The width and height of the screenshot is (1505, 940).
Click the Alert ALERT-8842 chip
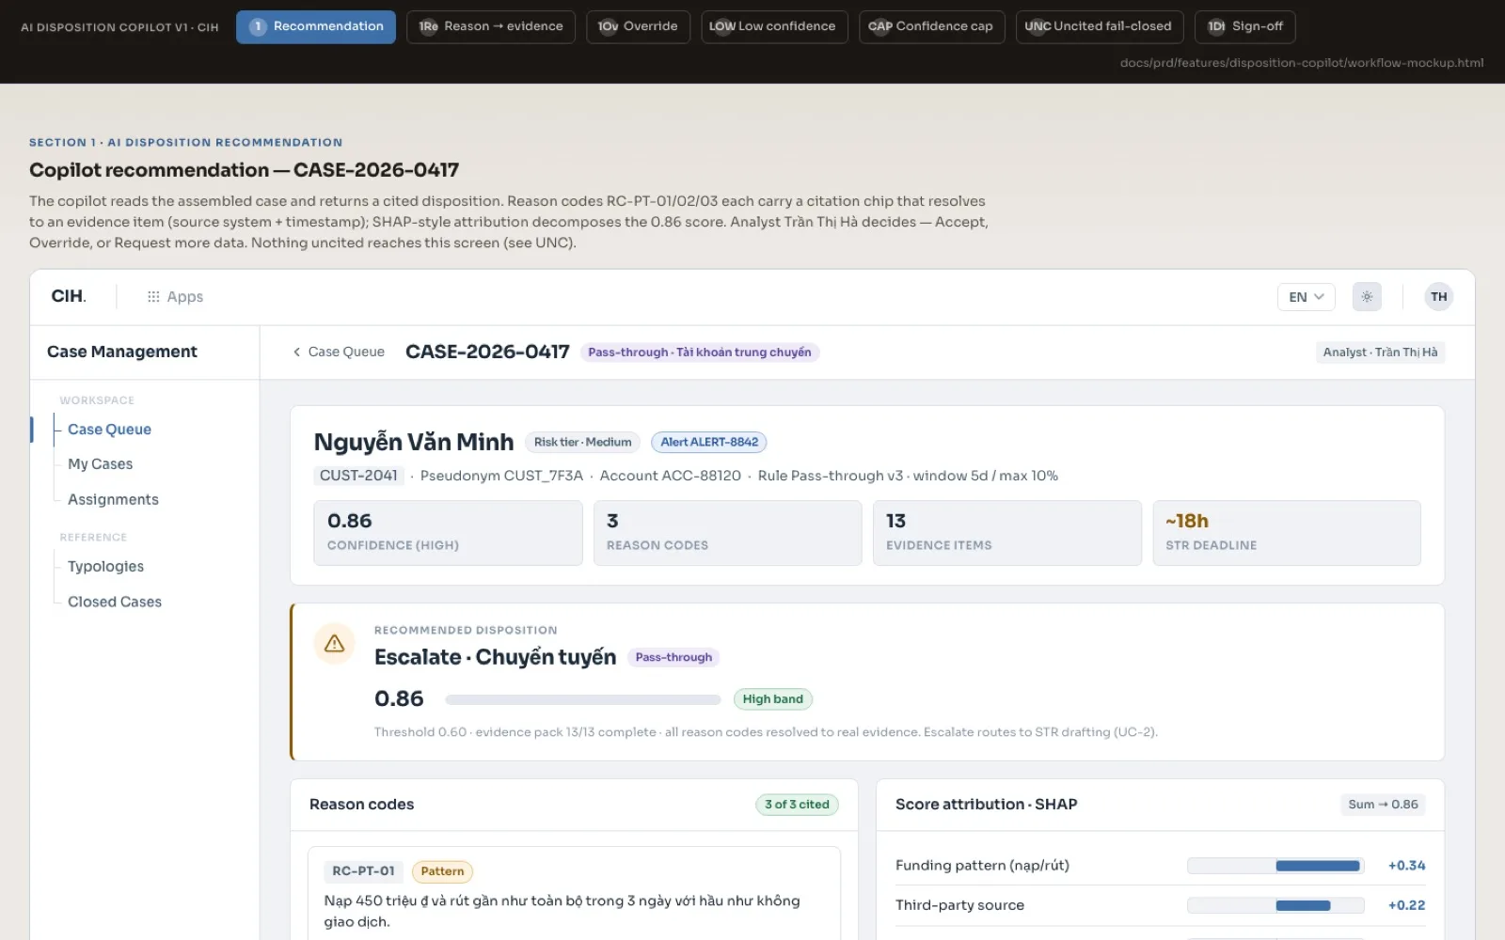tap(709, 442)
